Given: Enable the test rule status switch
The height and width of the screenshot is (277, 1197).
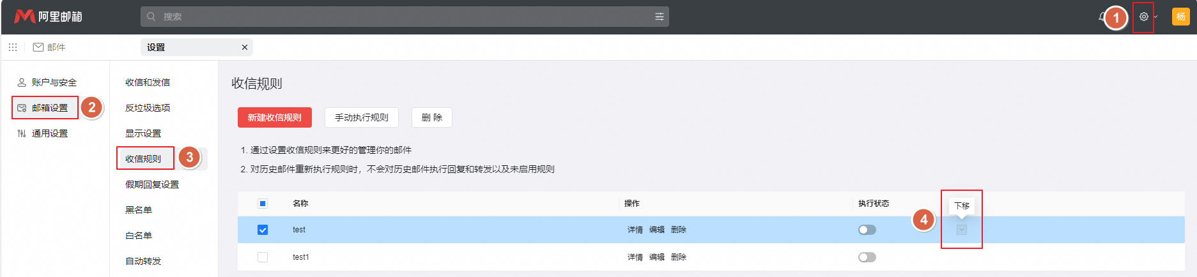Looking at the screenshot, I should (x=867, y=230).
